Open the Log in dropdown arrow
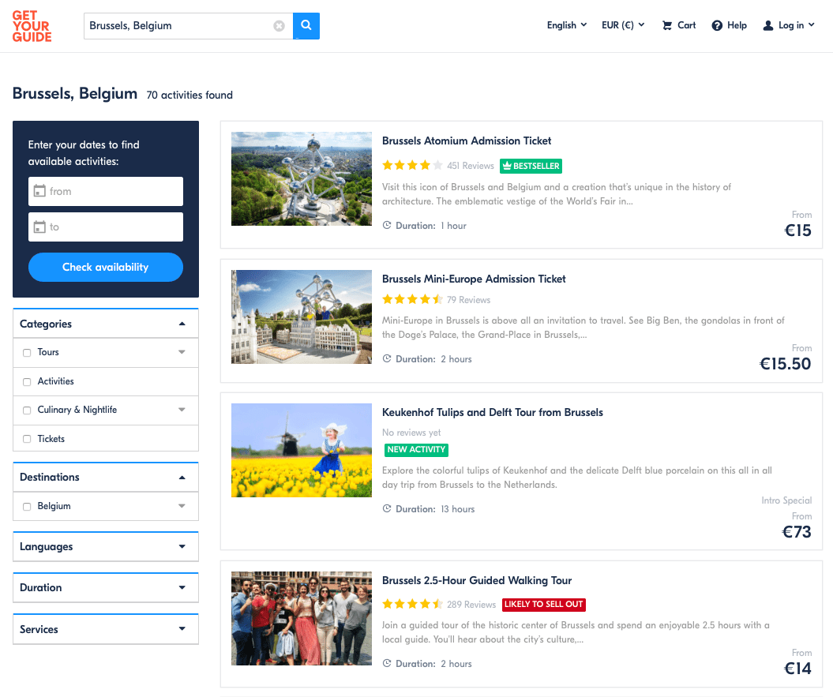Viewport: 833px width, 697px height. click(811, 25)
